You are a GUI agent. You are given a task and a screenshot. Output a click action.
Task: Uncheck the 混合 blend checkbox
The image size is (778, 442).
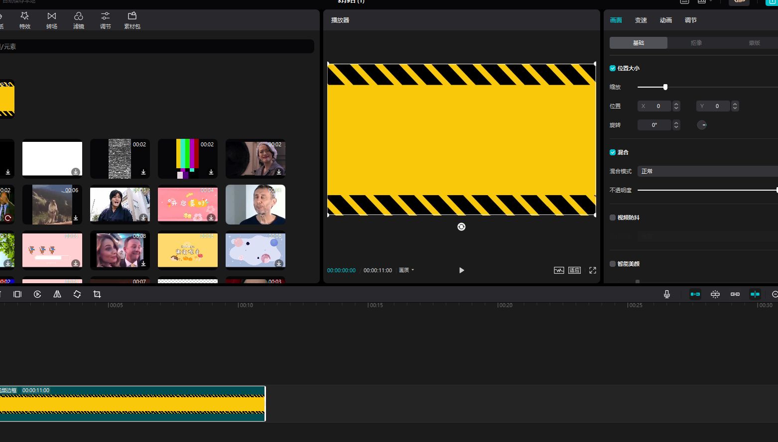[613, 152]
